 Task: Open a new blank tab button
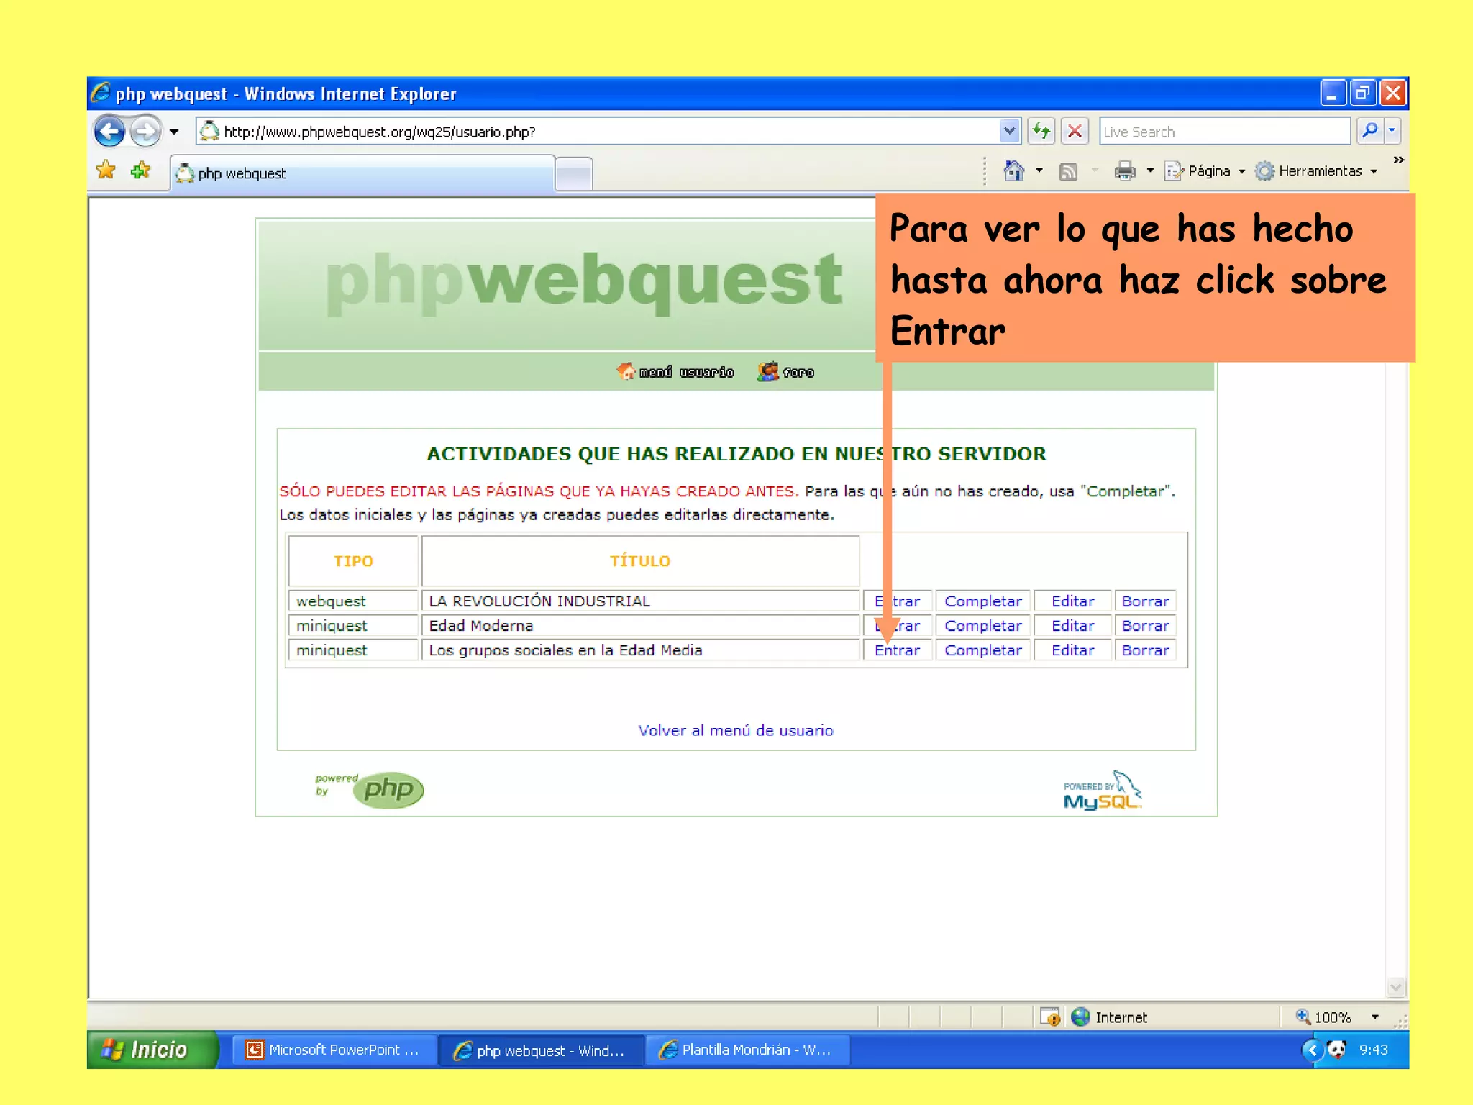tap(574, 174)
